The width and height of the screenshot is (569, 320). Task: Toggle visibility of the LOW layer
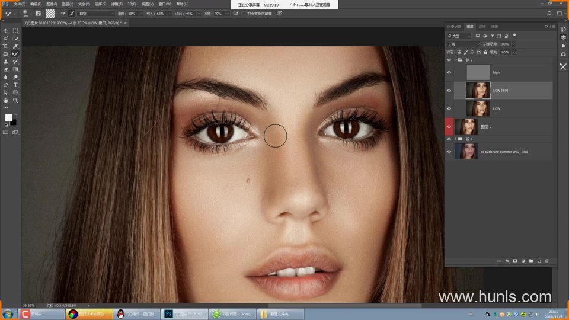point(449,108)
